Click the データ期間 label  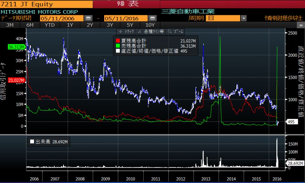[16, 18]
